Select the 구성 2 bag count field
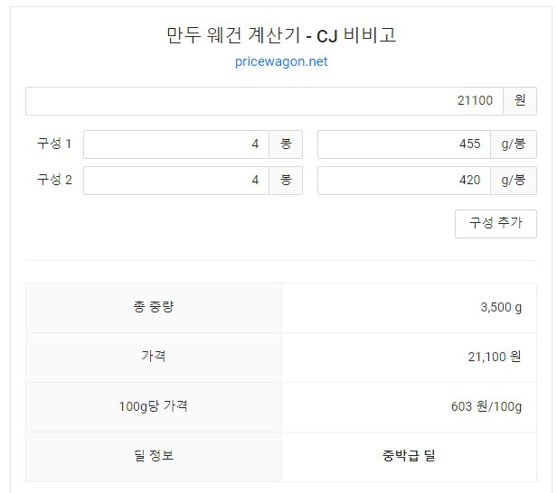This screenshot has width=557, height=493. (176, 181)
